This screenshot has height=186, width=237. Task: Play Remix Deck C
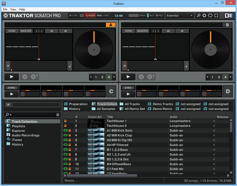pos(11,94)
